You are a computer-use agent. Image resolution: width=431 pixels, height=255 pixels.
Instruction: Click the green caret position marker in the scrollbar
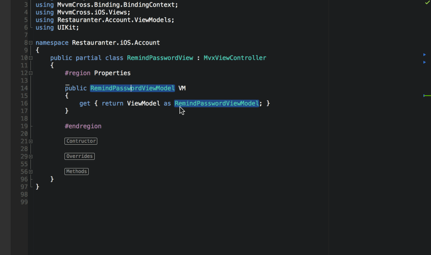tap(427, 96)
